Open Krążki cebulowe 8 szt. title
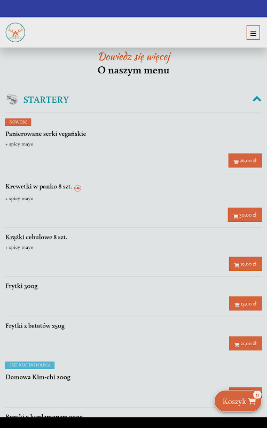 pos(36,237)
